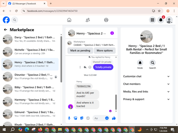Open the Facebook search magnifier
Screen dimensions: 178x133
click(15, 20)
